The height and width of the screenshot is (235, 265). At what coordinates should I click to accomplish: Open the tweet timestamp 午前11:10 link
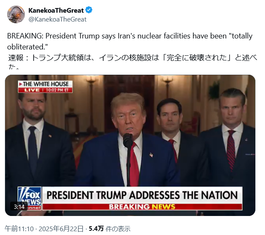19,229
